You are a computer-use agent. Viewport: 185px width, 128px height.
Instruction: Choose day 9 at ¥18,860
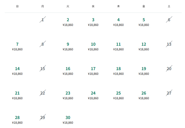pyautogui.click(x=68, y=46)
